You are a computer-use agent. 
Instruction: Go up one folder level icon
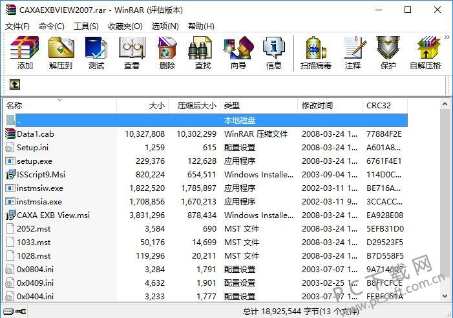[15, 84]
